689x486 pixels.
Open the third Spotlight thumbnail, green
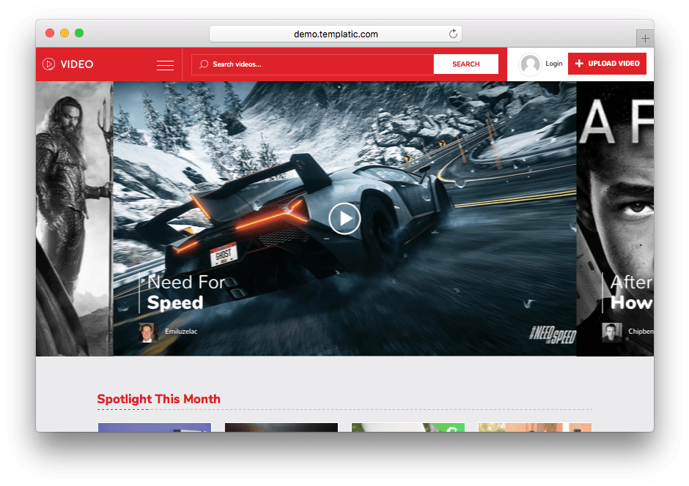pos(408,427)
